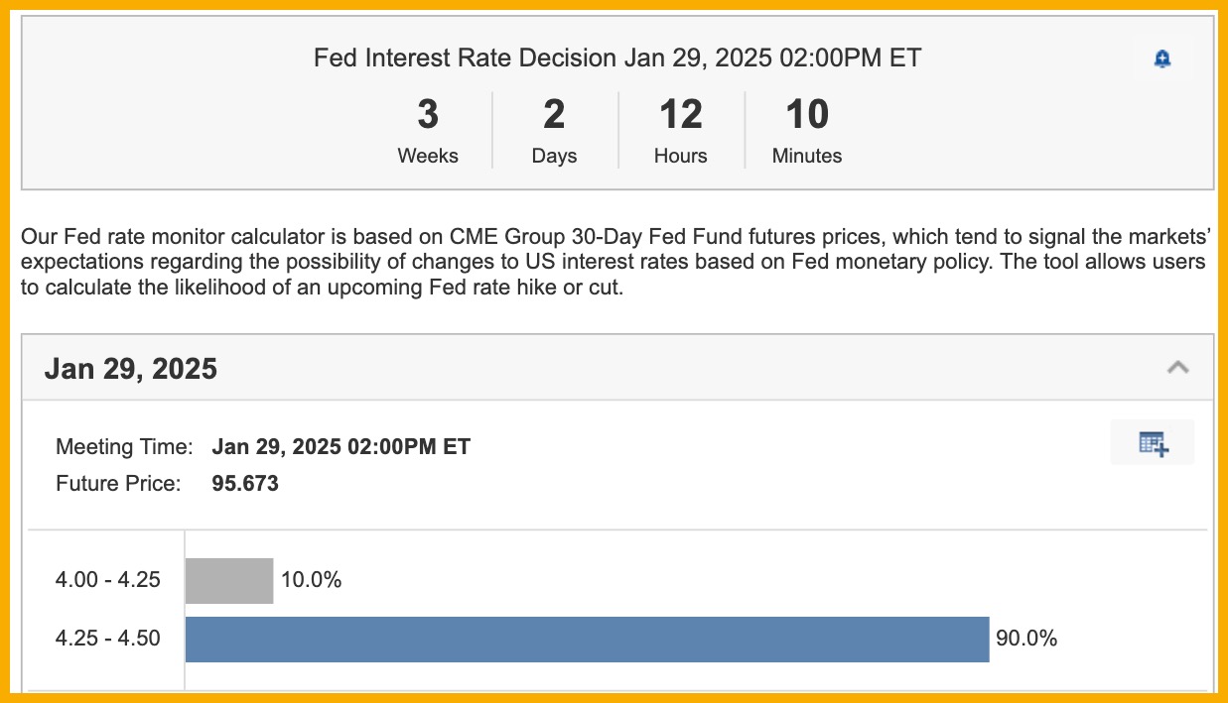Image resolution: width=1228 pixels, height=703 pixels.
Task: Click the gray 10.0% probability bar
Action: click(228, 580)
